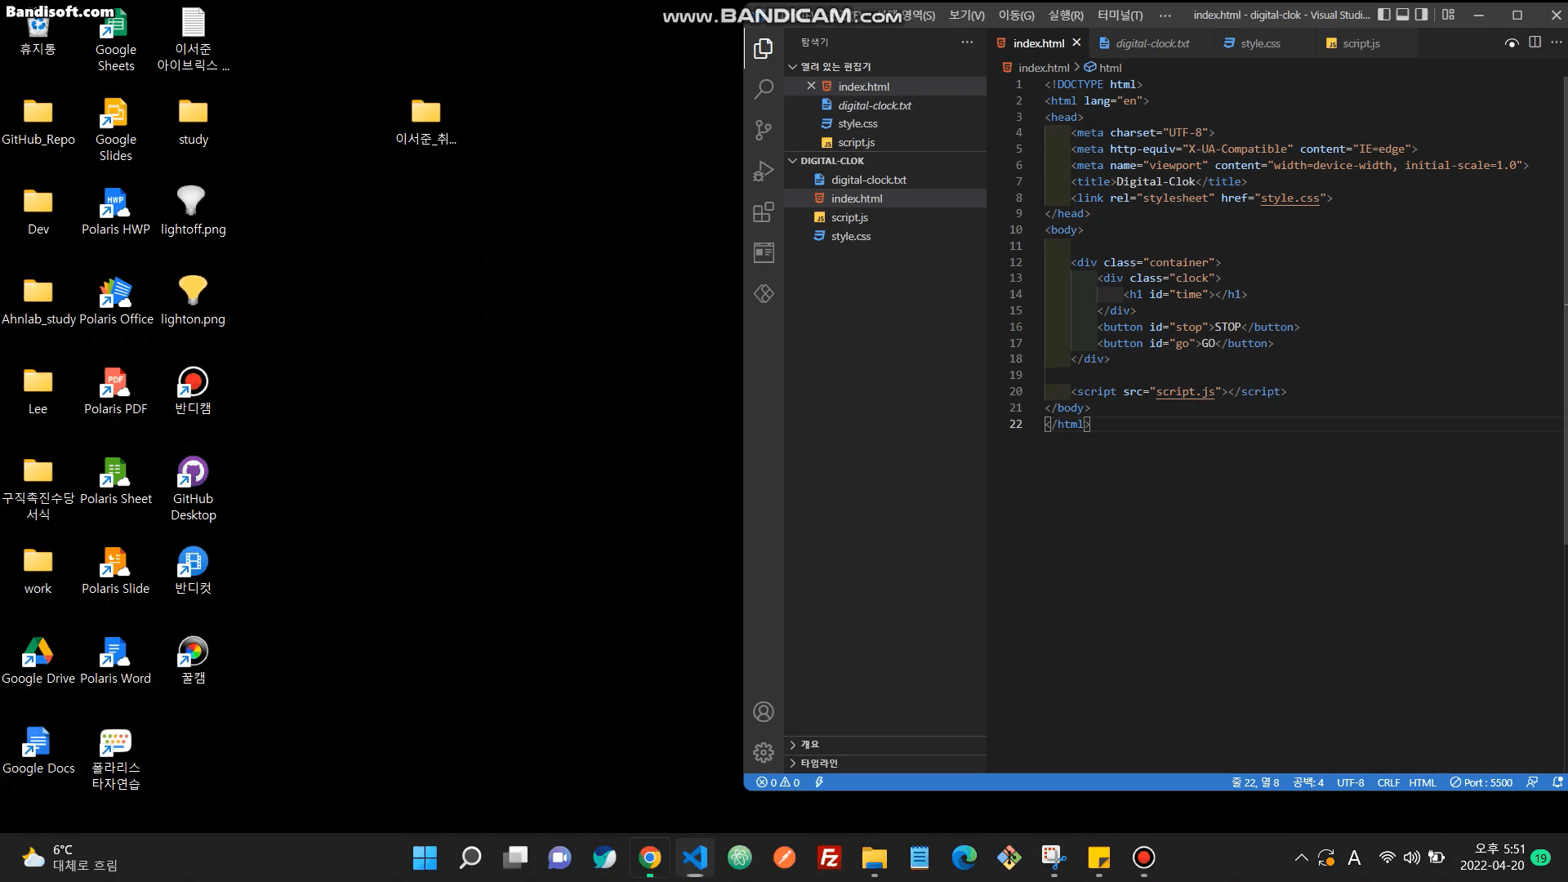This screenshot has width=1568, height=882.
Task: Open the Search view in activity bar
Action: [764, 89]
